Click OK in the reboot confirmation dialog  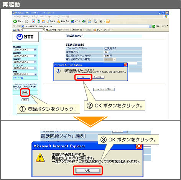(83, 77)
